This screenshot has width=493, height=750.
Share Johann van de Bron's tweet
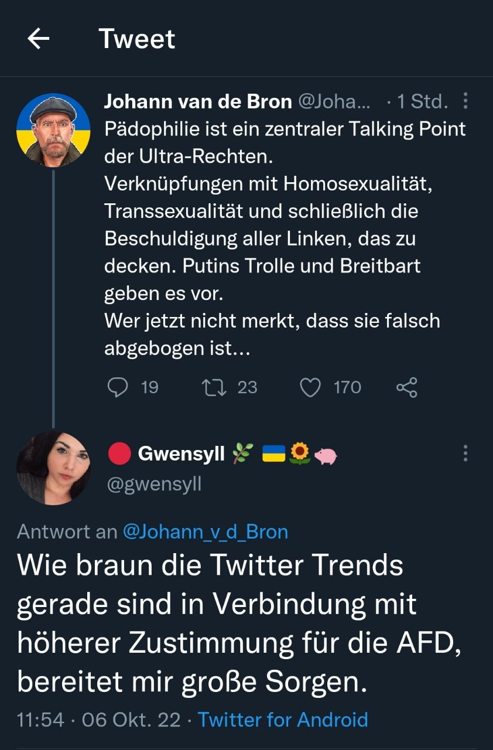click(406, 387)
